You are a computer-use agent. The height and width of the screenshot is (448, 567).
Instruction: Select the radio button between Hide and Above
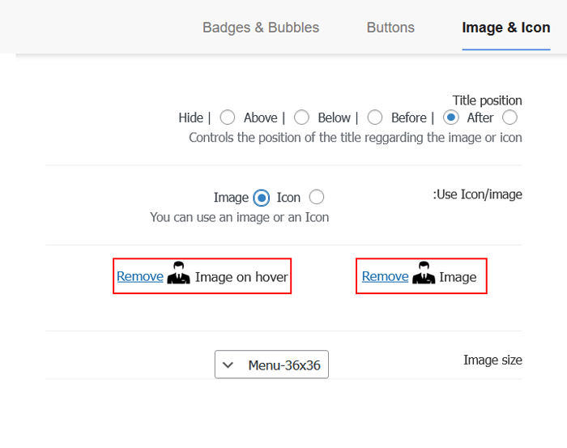pyautogui.click(x=228, y=117)
